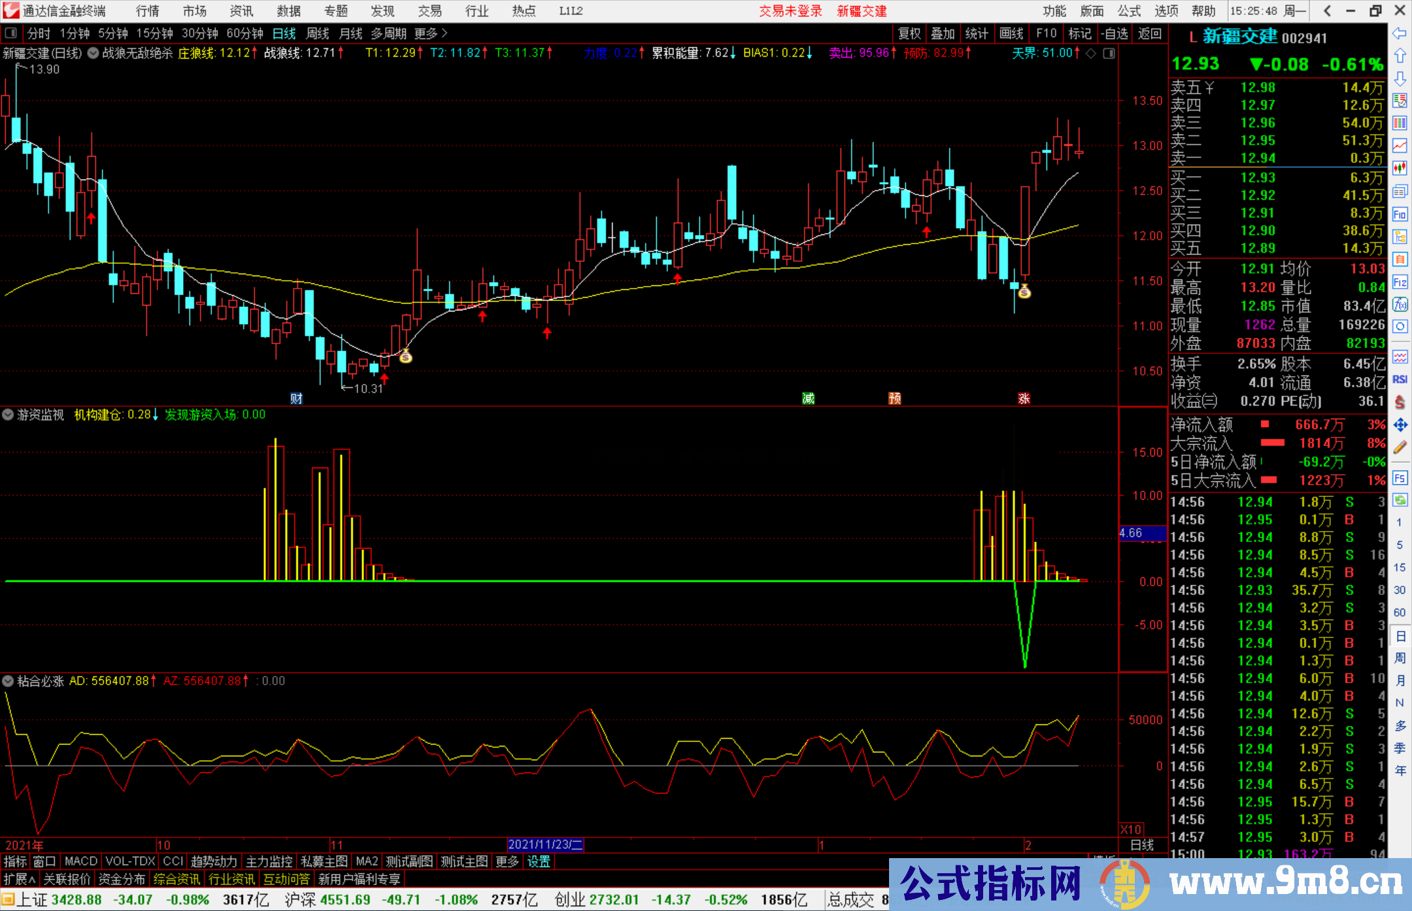This screenshot has height=911, width=1412.
Task: Toggle the 战狼无敌绝杀 main chart indicator button
Action: [x=93, y=53]
